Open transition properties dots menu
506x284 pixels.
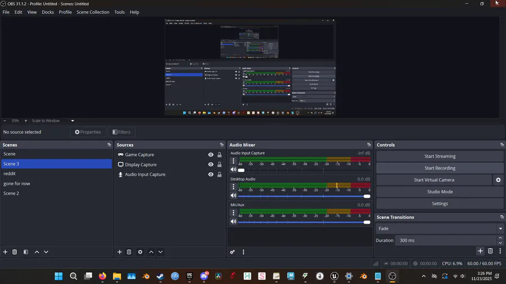(x=500, y=251)
